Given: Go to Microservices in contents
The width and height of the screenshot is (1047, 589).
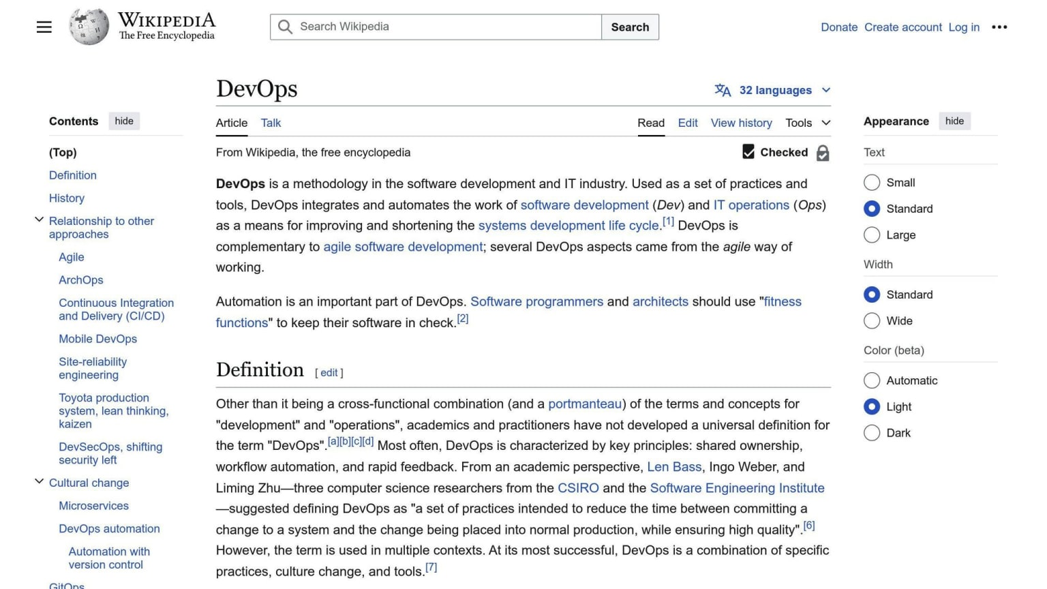Looking at the screenshot, I should (93, 506).
